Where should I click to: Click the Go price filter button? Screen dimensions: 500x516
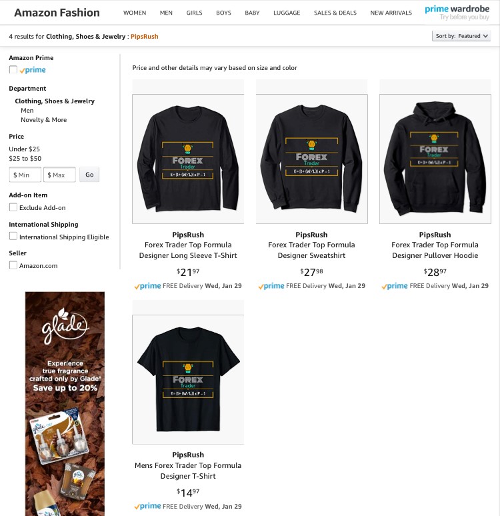[89, 175]
